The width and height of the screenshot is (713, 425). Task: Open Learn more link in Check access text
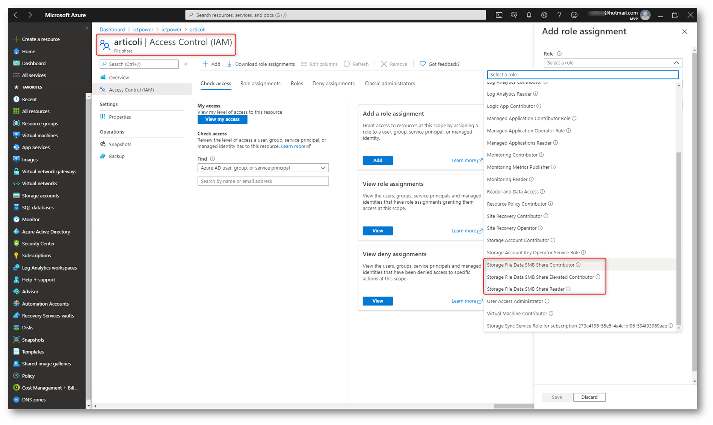(296, 146)
